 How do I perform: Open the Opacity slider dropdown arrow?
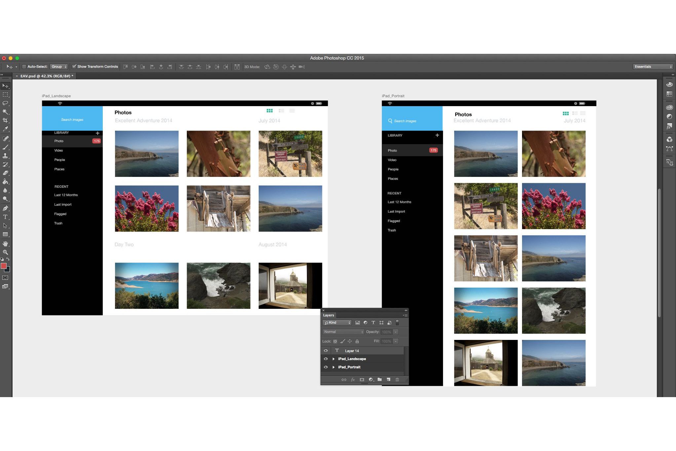396,332
